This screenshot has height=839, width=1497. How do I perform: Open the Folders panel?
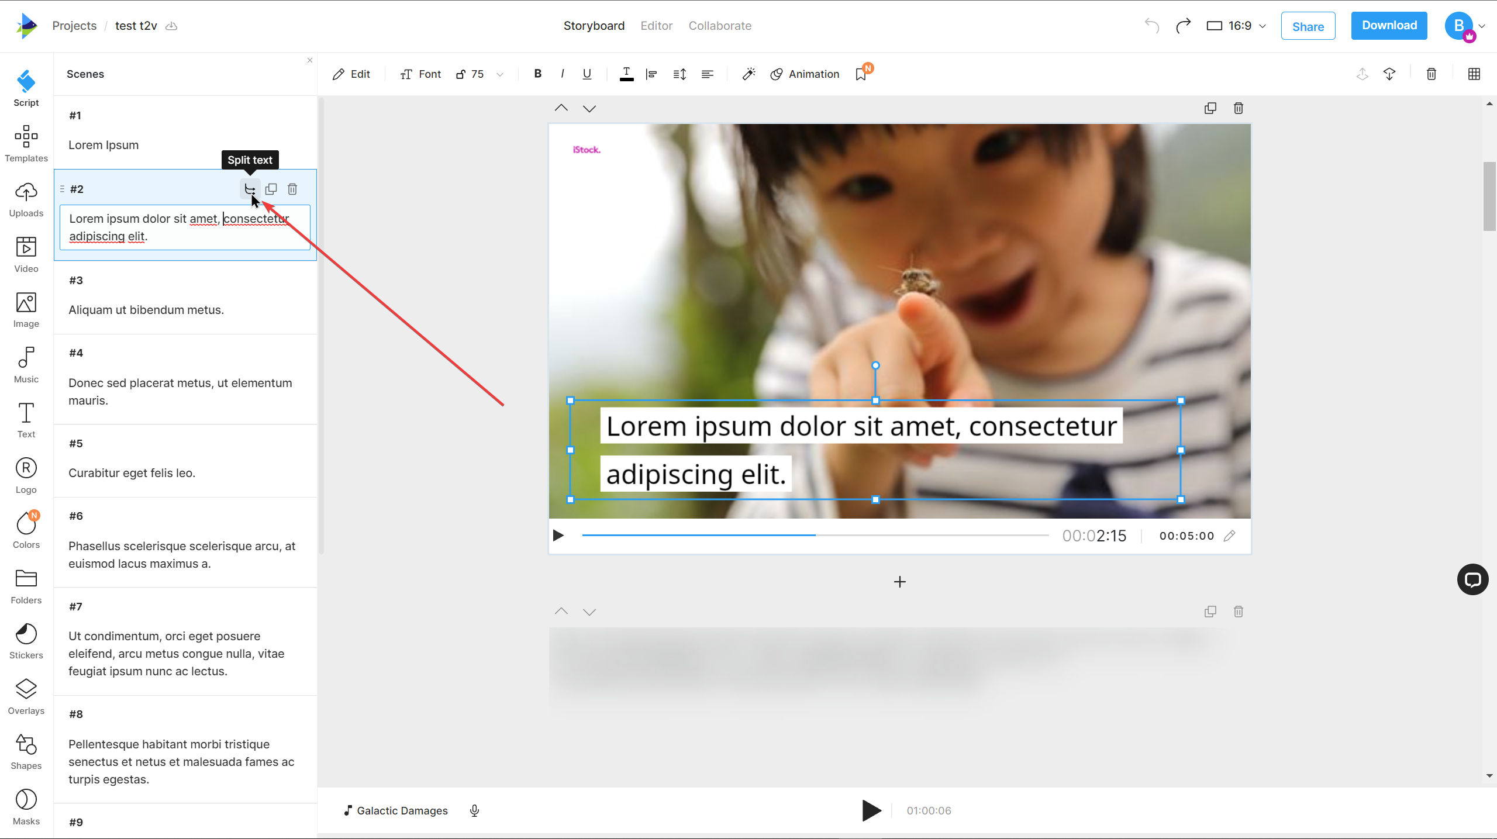26,586
